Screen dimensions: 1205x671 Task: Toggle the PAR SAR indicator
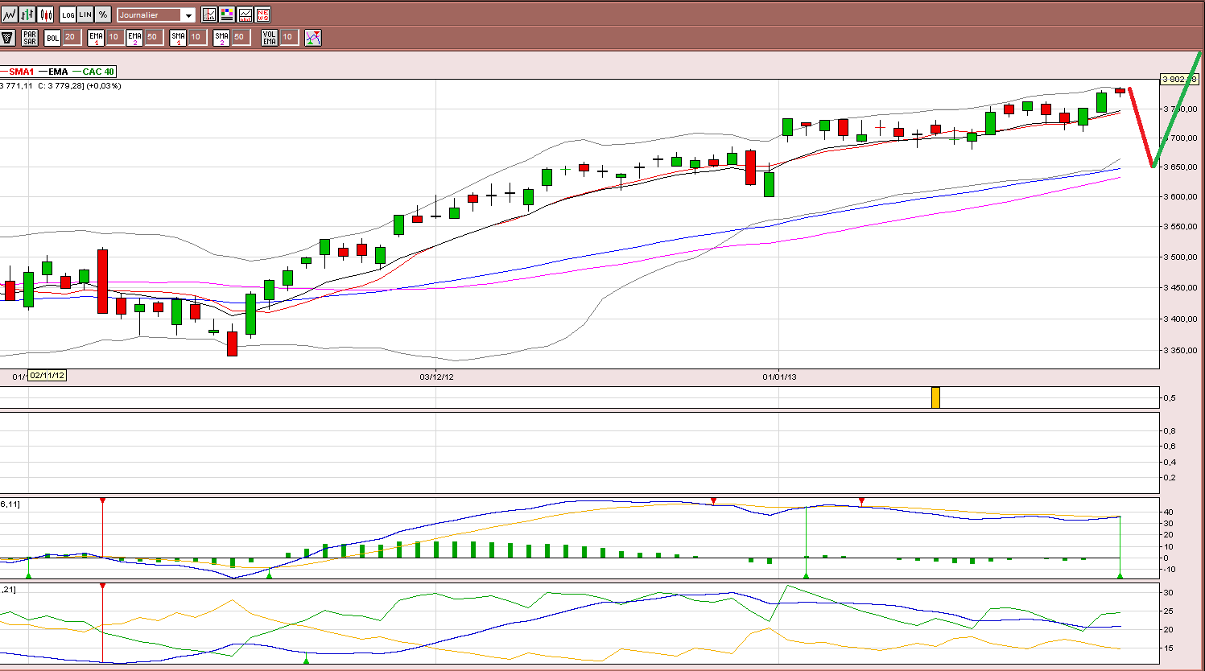[x=30, y=37]
